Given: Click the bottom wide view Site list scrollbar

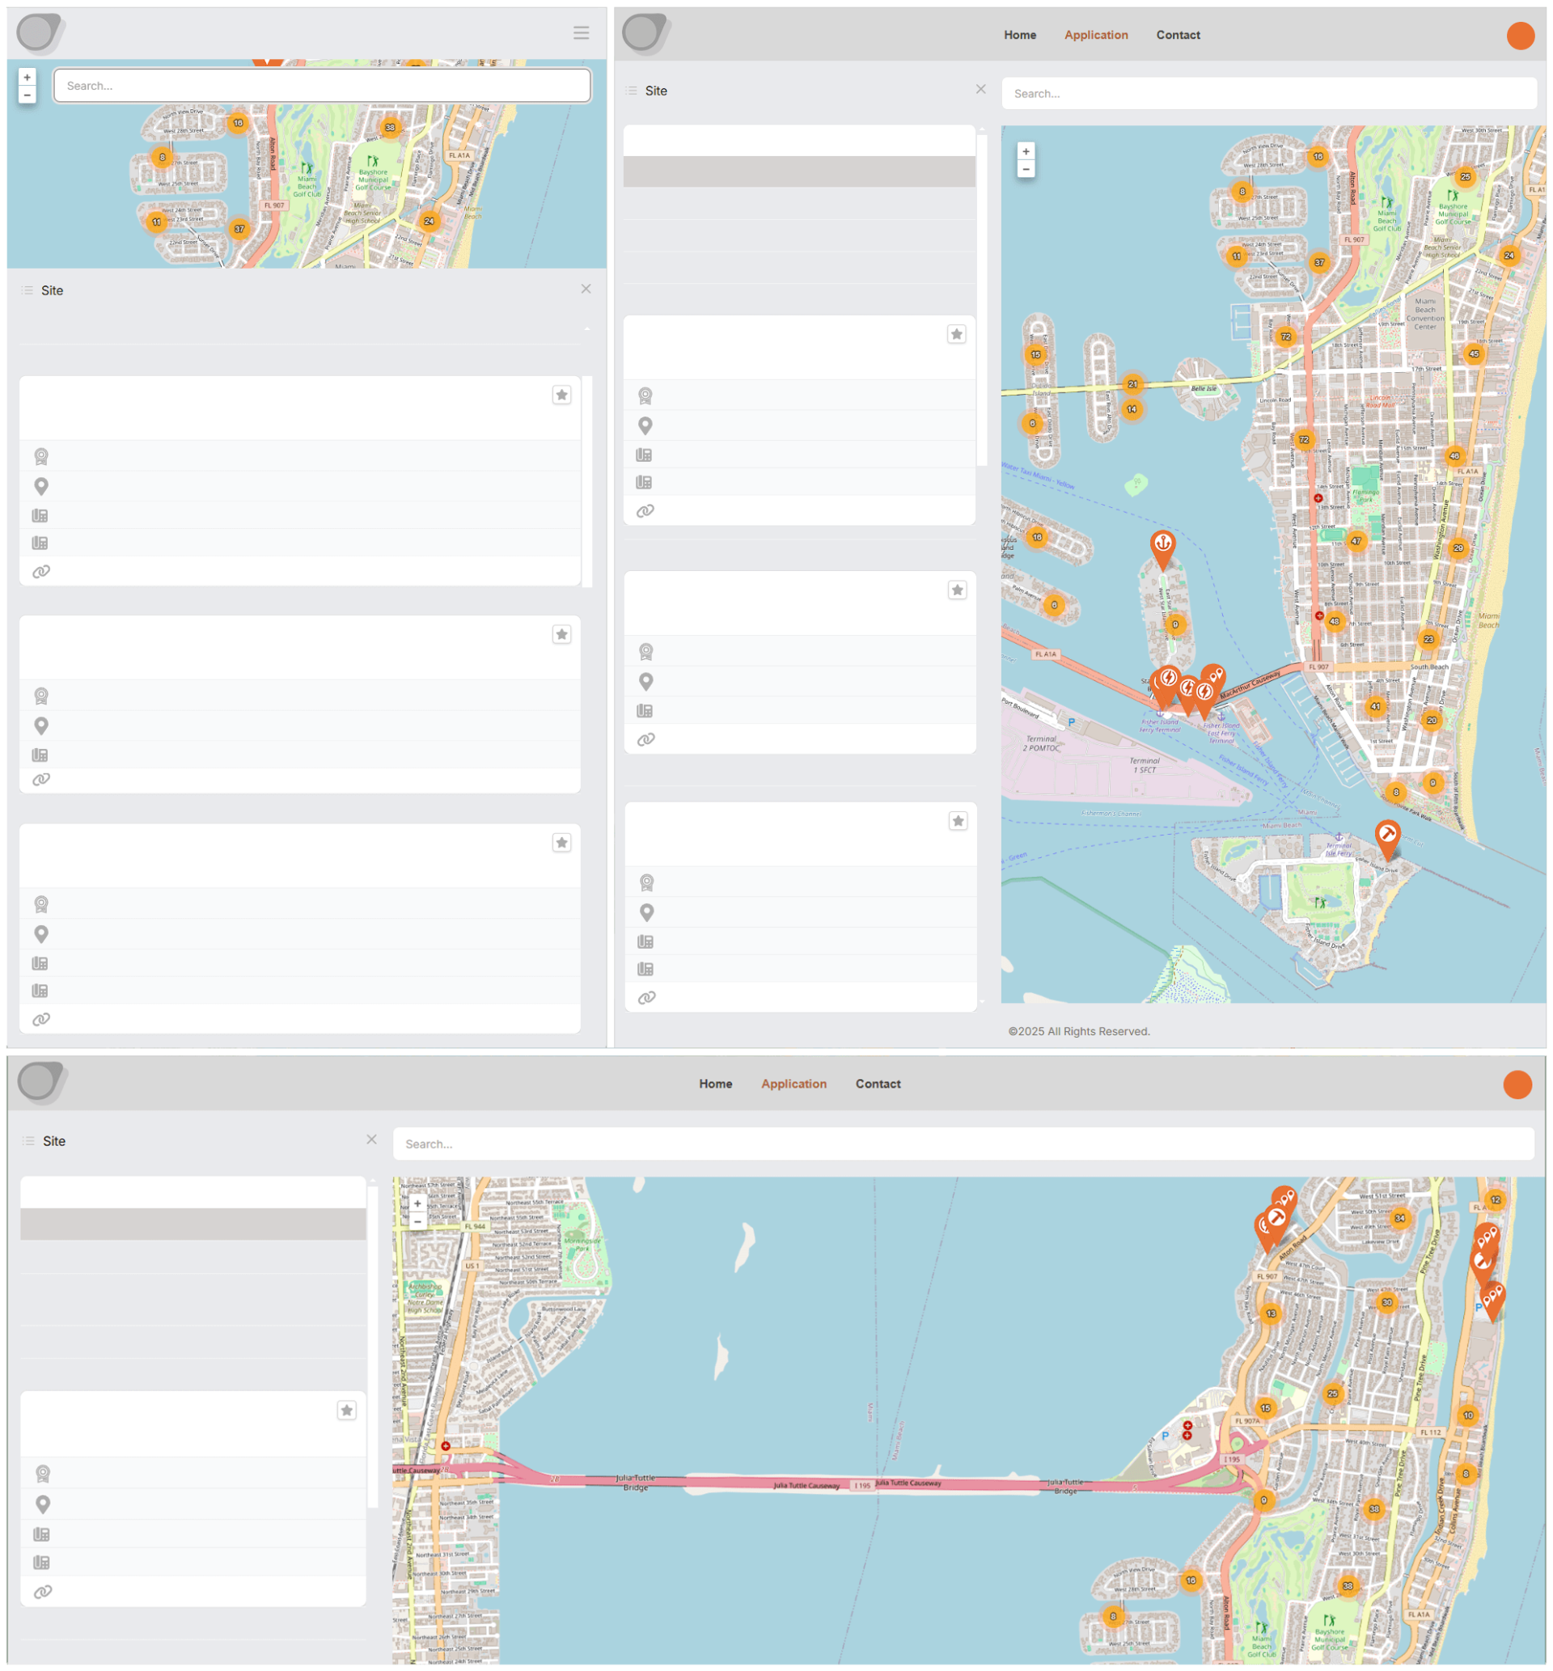Looking at the screenshot, I should coord(372,1347).
